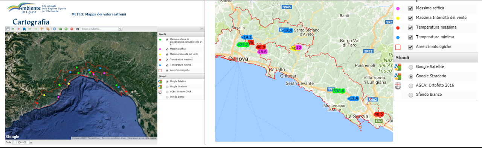482x148 pixels.
Task: Click the green layer shape toolbar icon
Action: tap(60, 29)
